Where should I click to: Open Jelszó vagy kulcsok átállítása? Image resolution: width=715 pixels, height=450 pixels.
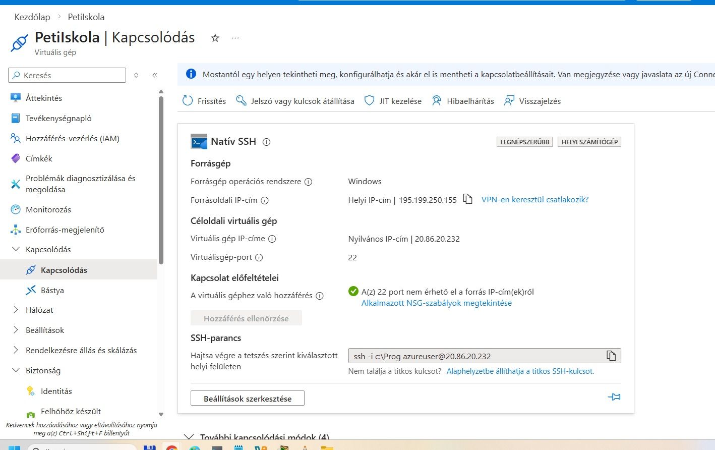click(x=295, y=101)
